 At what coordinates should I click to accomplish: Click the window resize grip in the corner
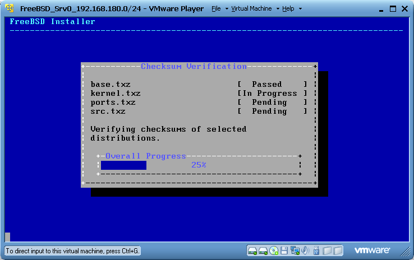tap(405, 251)
